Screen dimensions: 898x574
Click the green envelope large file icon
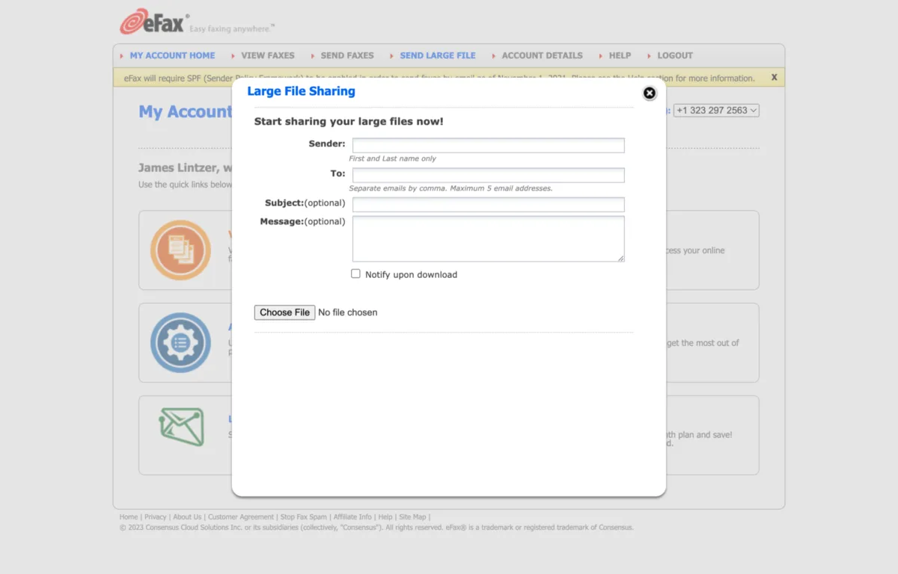tap(182, 427)
